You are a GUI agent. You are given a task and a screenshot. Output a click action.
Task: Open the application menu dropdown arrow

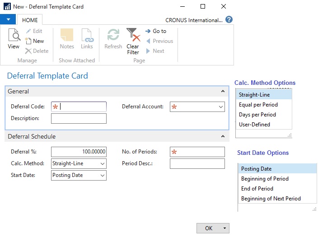(8, 20)
